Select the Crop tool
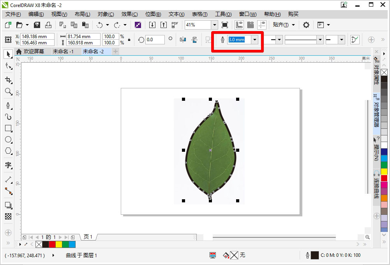Screen dimensions: 390x265 pyautogui.click(x=9, y=80)
